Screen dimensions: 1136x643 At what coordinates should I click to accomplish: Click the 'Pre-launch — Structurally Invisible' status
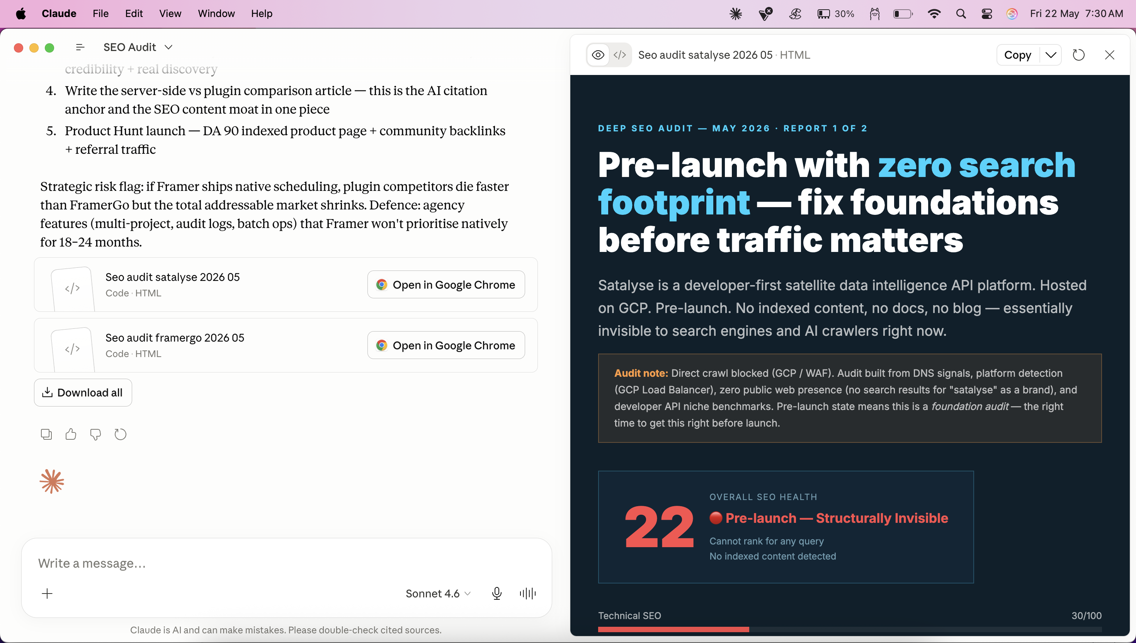pos(828,518)
